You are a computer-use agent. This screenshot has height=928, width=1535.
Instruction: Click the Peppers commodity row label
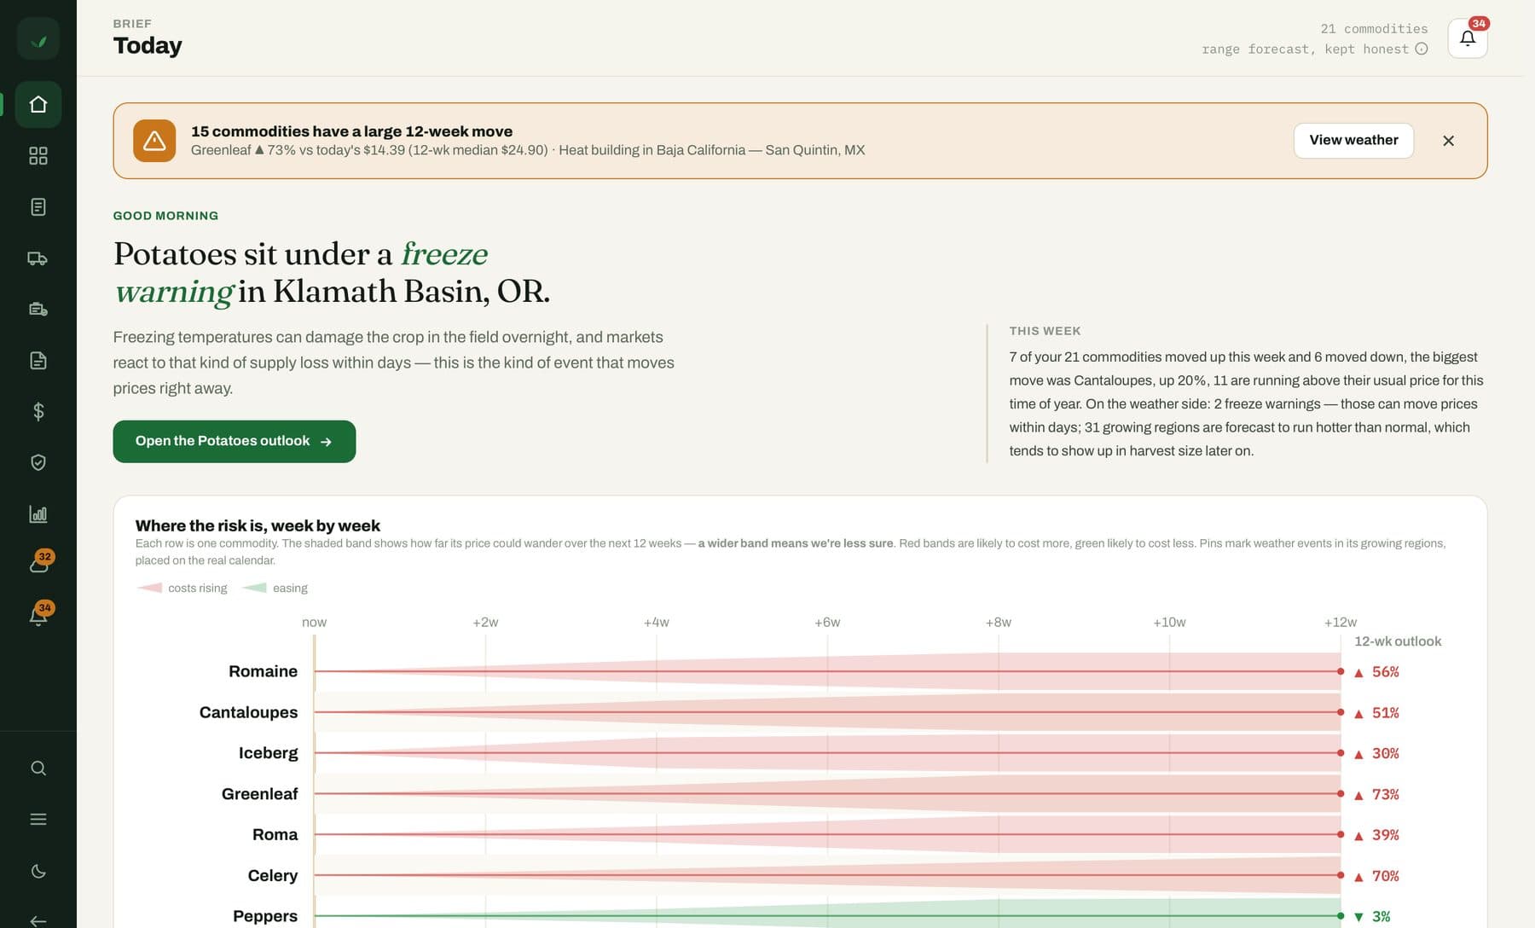click(265, 916)
